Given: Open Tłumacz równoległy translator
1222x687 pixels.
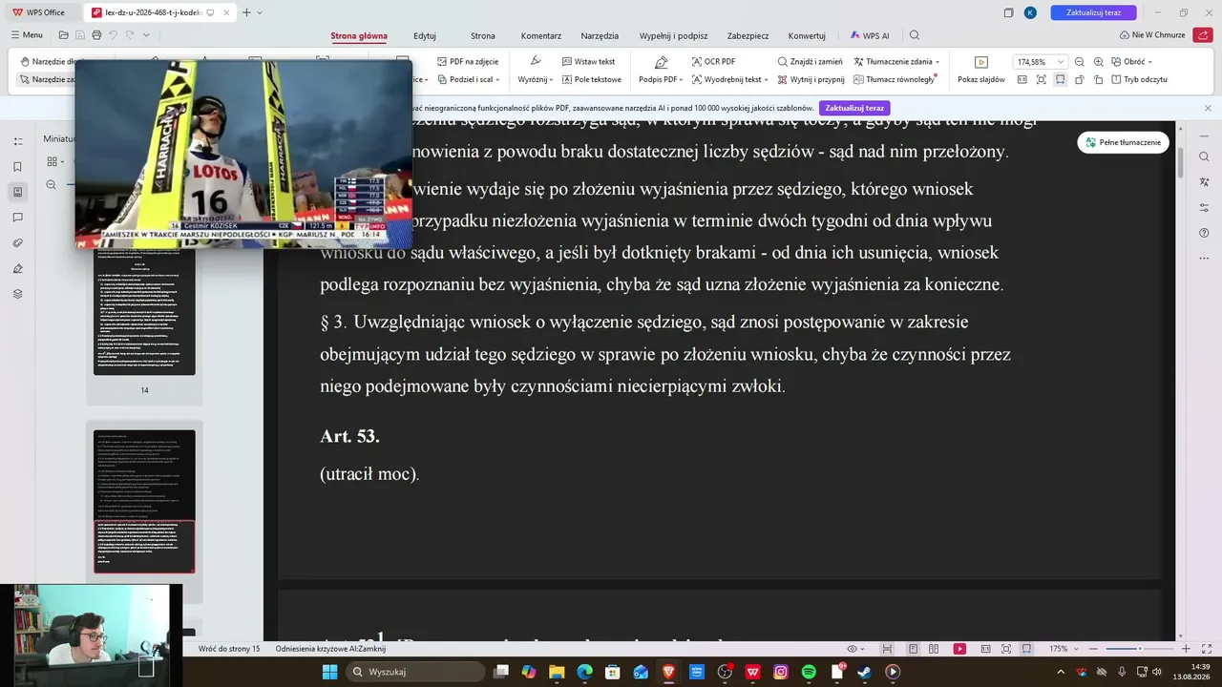Looking at the screenshot, I should [895, 79].
